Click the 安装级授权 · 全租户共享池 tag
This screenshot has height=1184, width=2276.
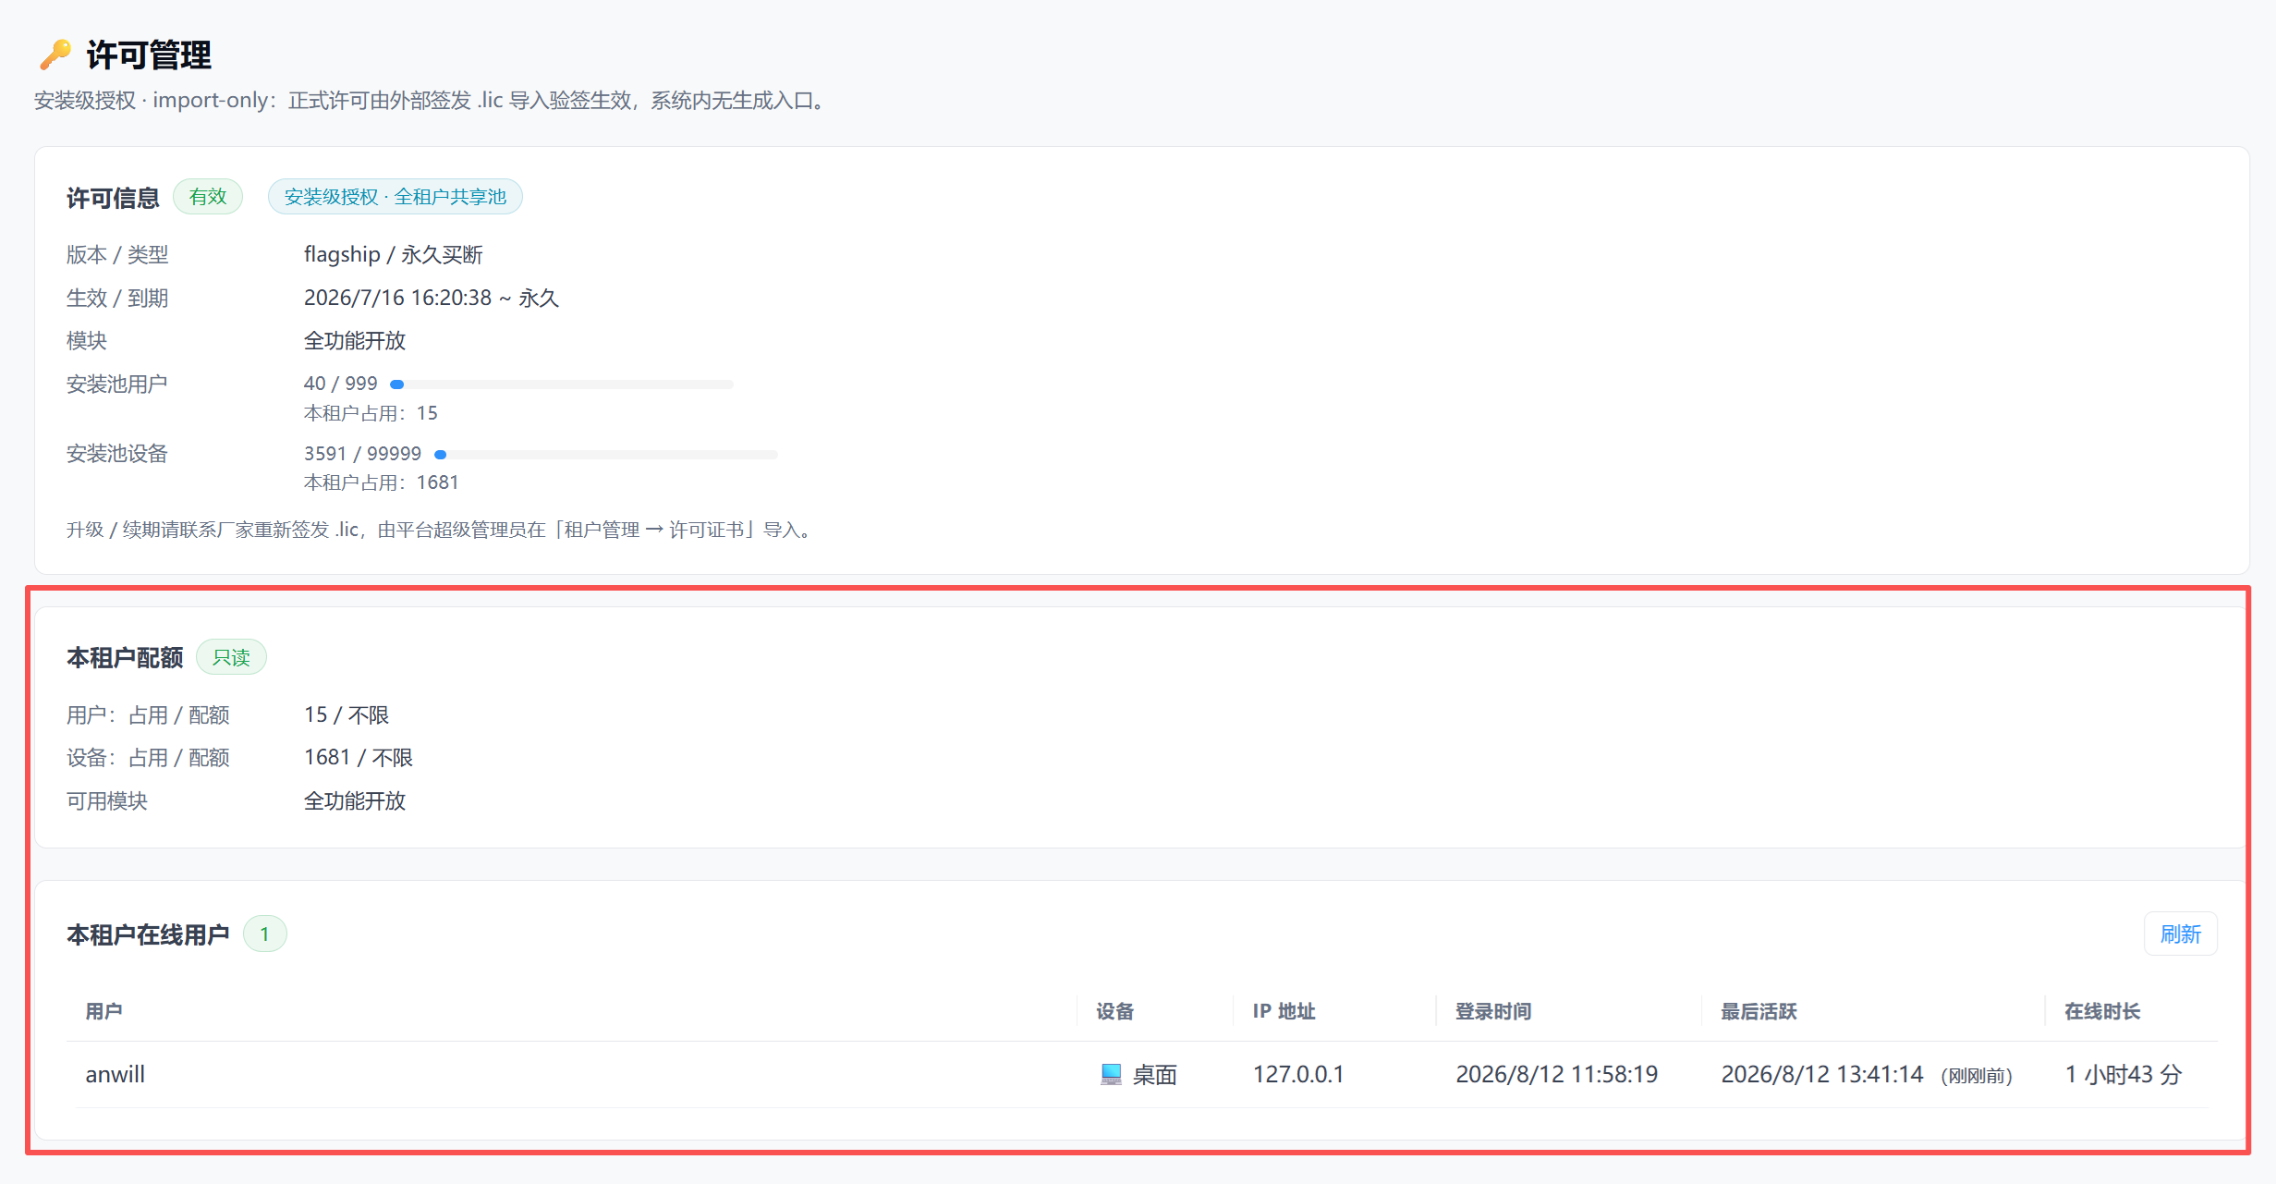pos(396,197)
